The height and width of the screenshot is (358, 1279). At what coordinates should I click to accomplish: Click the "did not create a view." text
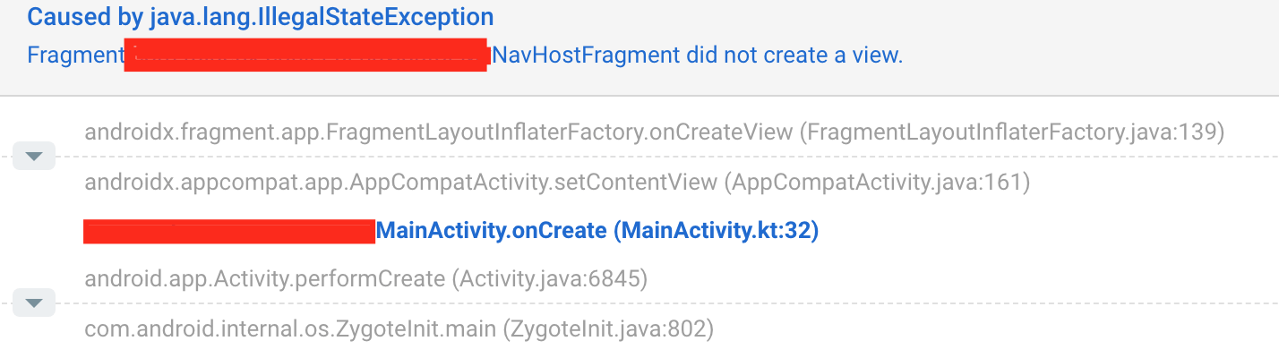794,55
